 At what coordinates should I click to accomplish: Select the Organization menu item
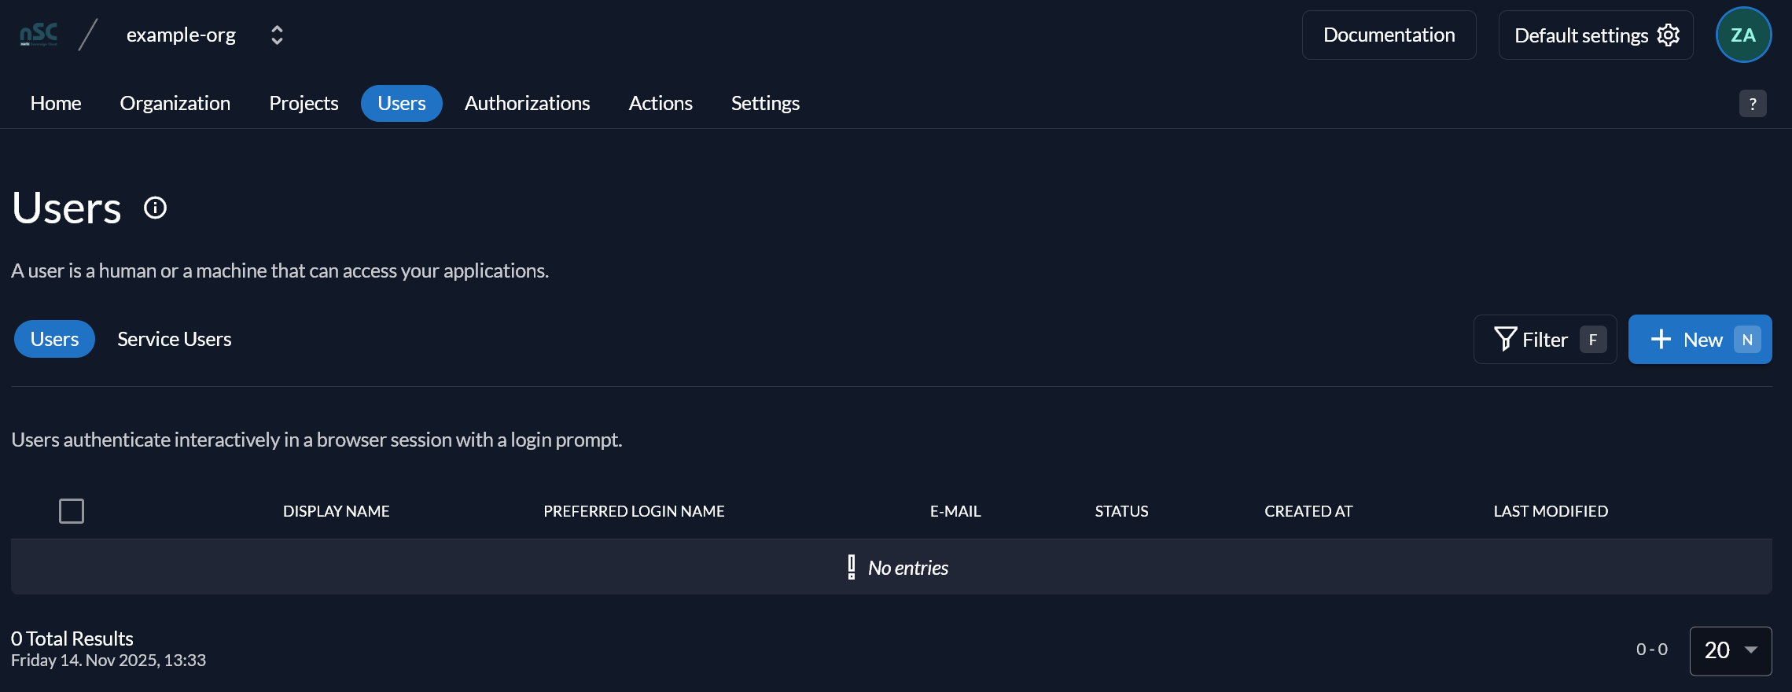(175, 103)
